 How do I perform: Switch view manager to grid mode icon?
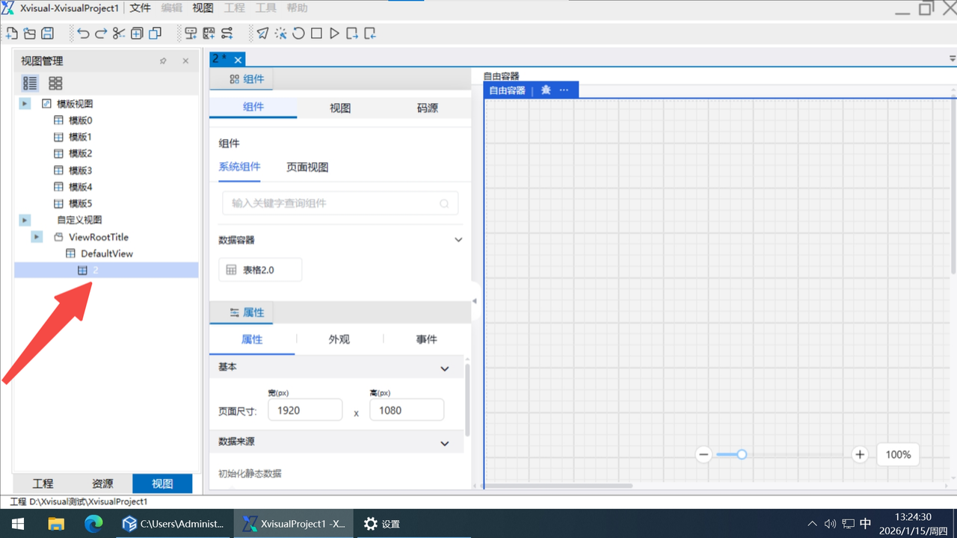pos(55,83)
